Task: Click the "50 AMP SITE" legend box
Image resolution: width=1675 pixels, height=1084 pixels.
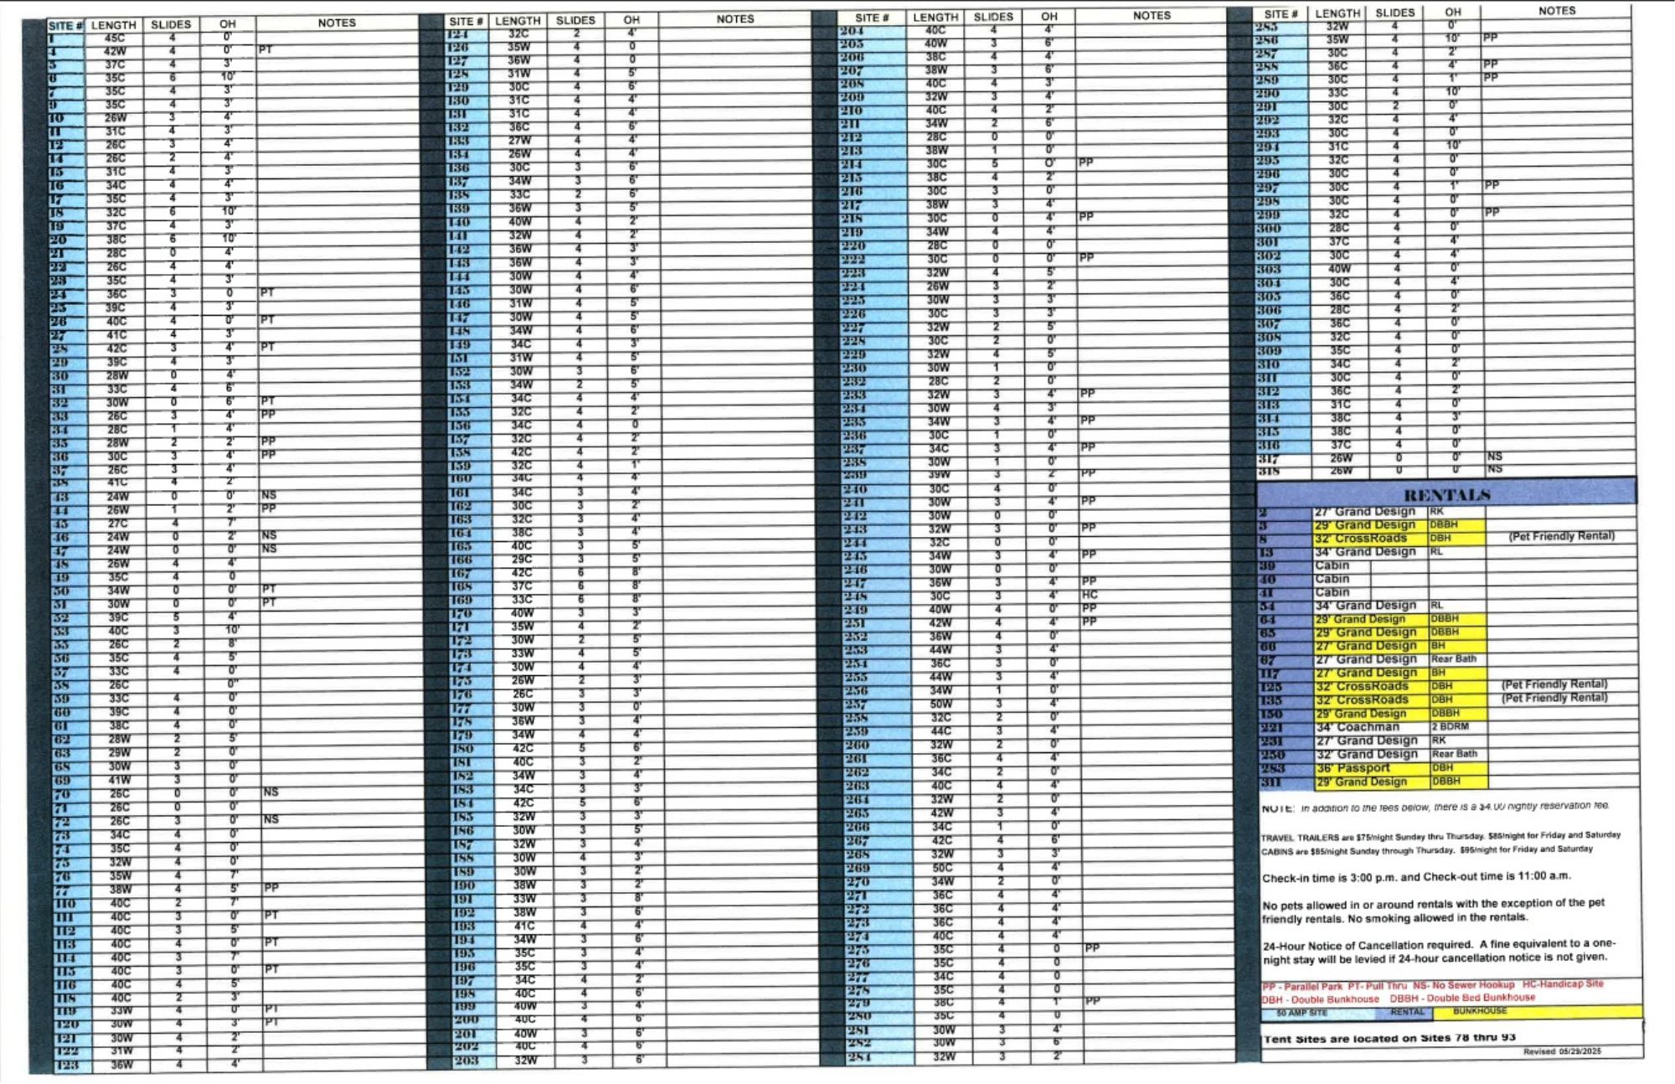Action: pyautogui.click(x=1302, y=1014)
